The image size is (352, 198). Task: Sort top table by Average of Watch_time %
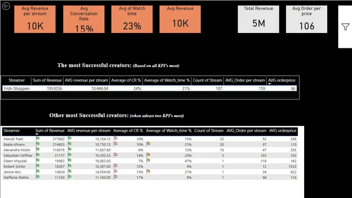167,80
